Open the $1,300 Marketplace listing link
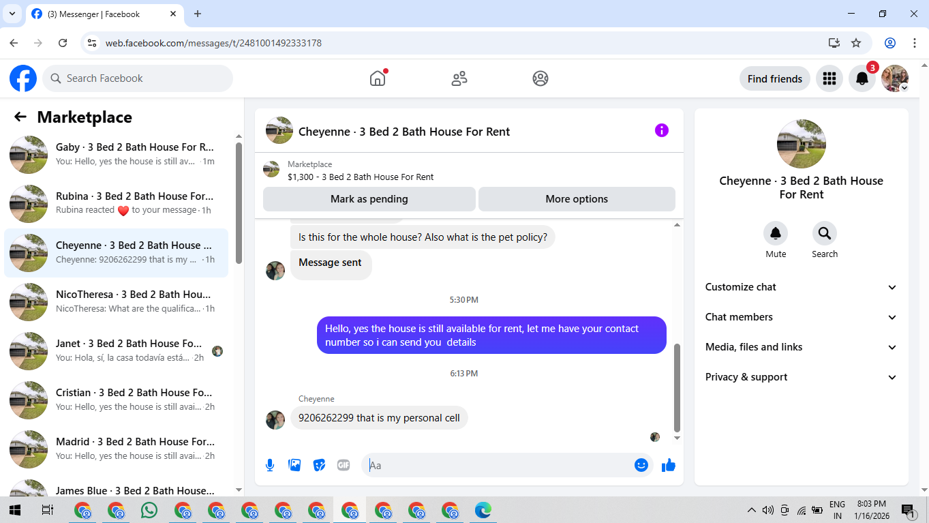Viewport: 929px width, 523px height. pos(361,177)
